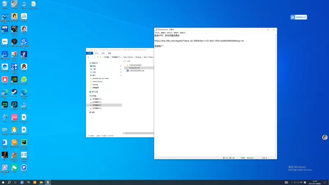Toggle checkbox next to ViewTurbo.txt file
The height and width of the screenshot is (185, 329).
(125, 68)
